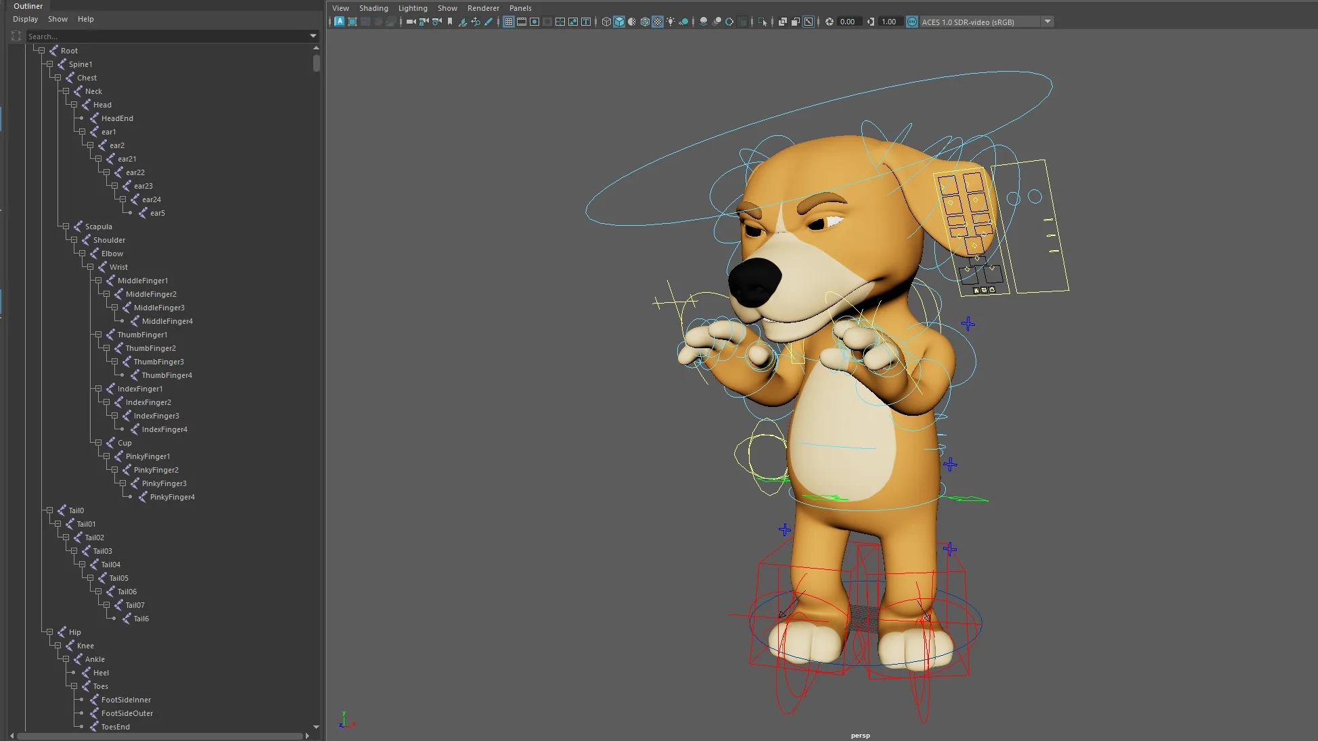
Task: Enable Smooth Shade All display mode
Action: 618,22
